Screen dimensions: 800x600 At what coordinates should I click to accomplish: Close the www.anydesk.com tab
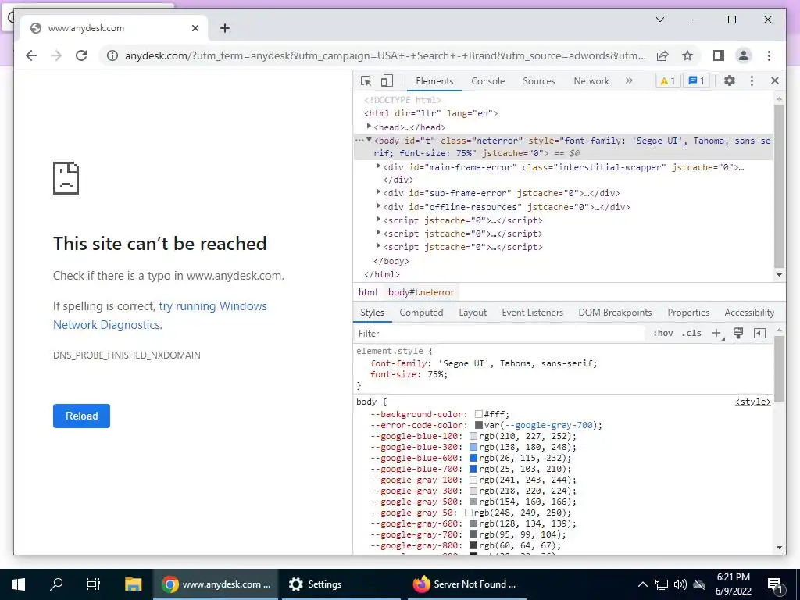pos(195,28)
